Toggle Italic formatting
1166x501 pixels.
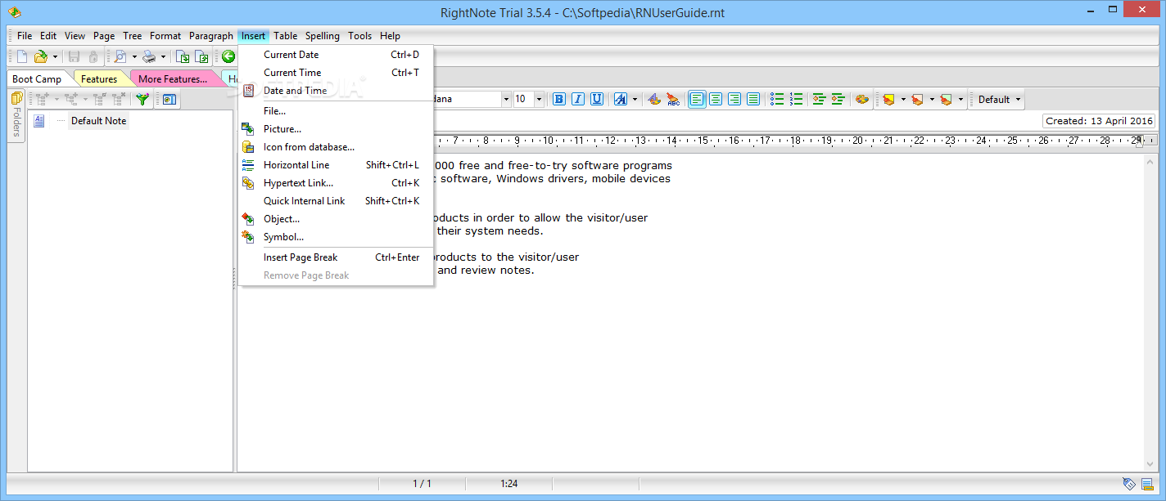coord(578,99)
